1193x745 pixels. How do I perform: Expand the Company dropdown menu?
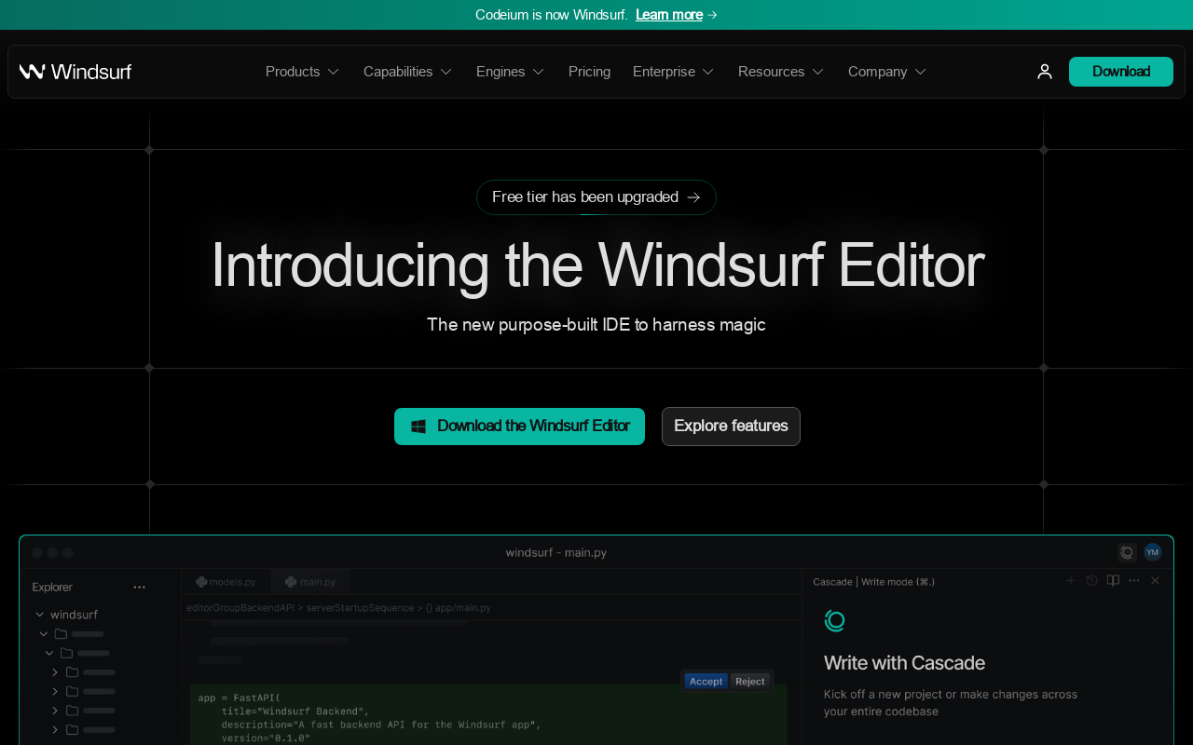click(x=887, y=72)
